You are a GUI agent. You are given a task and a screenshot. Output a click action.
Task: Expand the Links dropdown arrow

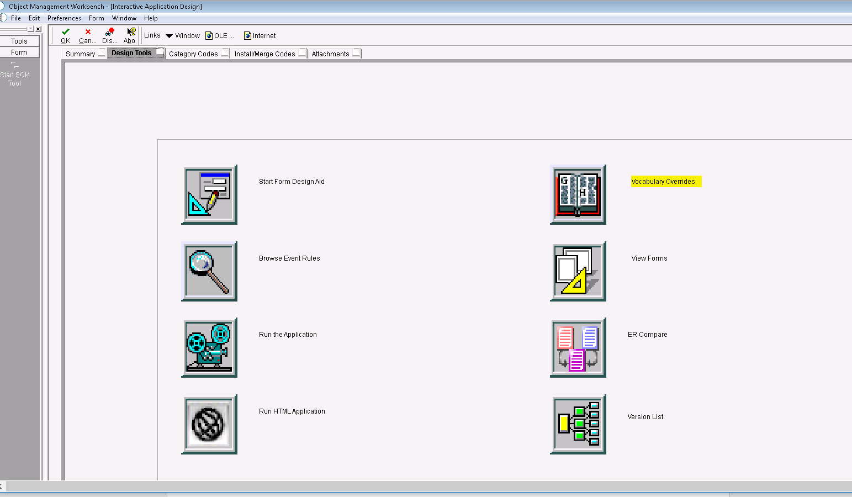[169, 36]
